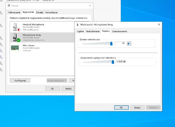Click the microphone boost slider handle
Viewport: 175px width, 127px height.
pyautogui.click(x=113, y=62)
